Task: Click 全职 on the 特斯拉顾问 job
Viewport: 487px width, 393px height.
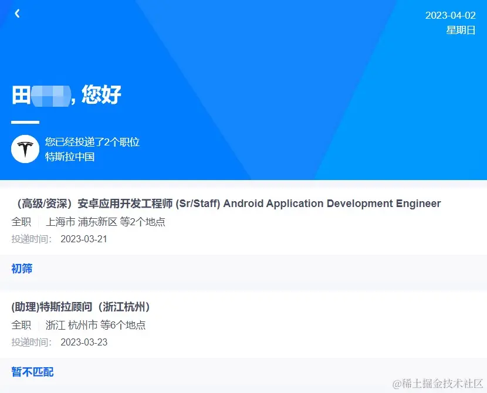Action: 22,325
